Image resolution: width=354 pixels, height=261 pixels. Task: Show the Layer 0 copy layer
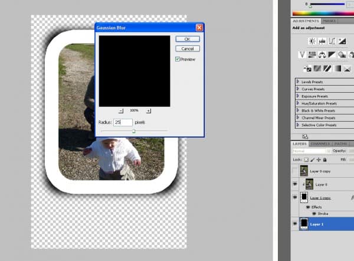pos(295,171)
